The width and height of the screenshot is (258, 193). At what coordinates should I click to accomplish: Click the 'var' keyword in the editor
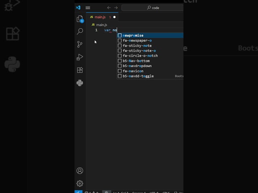click(108, 30)
